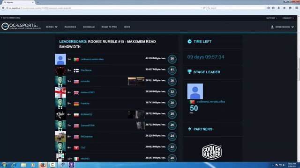Image resolution: width=300 pixels, height=168 pixels.
Task: Click the 36 points circle badge
Action: pyautogui.click(x=172, y=81)
